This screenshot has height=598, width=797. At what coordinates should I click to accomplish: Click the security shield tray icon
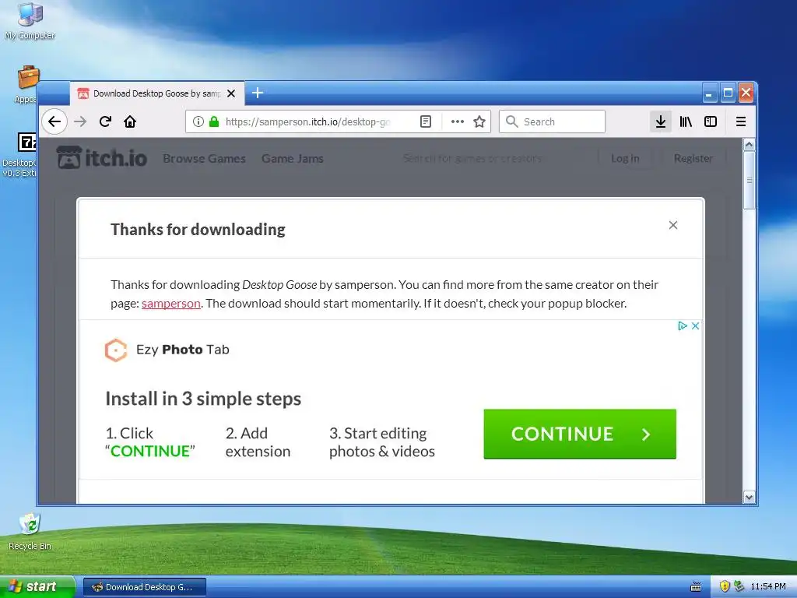coord(725,587)
